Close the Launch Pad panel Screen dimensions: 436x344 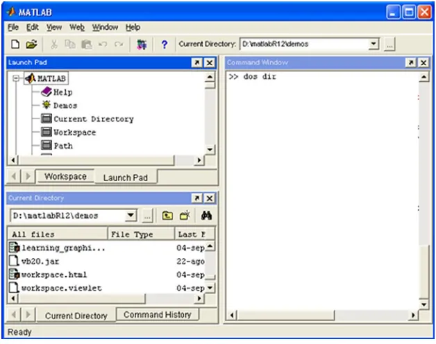pyautogui.click(x=210, y=62)
